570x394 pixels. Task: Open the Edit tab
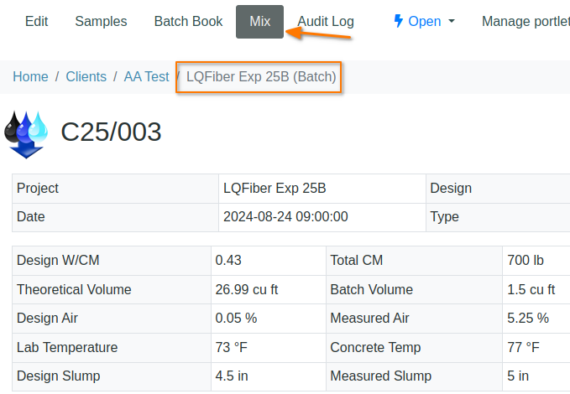tap(36, 21)
